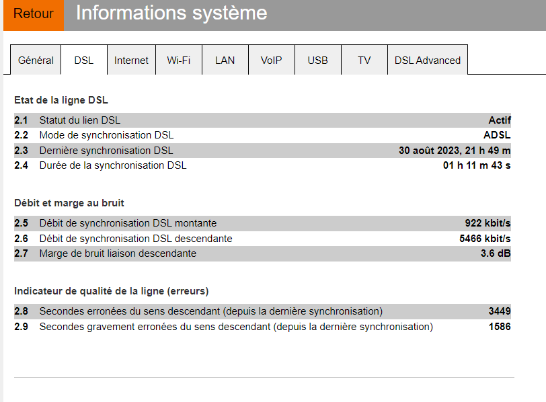Click the orange Retour button
546x402 pixels.
click(34, 15)
